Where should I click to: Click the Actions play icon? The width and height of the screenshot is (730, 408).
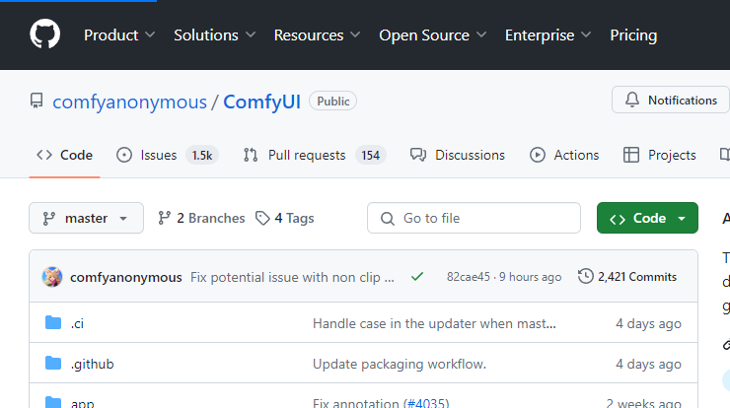pyautogui.click(x=538, y=155)
